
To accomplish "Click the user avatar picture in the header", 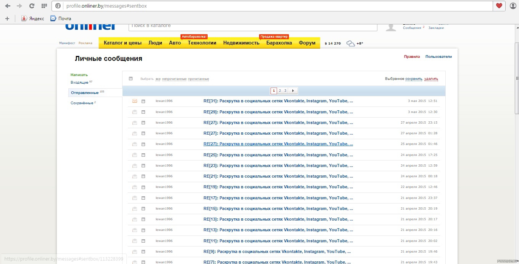I will 391,27.
